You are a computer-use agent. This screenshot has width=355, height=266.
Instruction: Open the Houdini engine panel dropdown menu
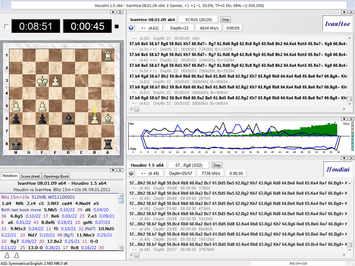(344, 158)
